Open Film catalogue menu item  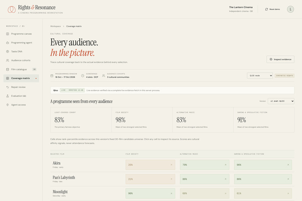[21, 70]
